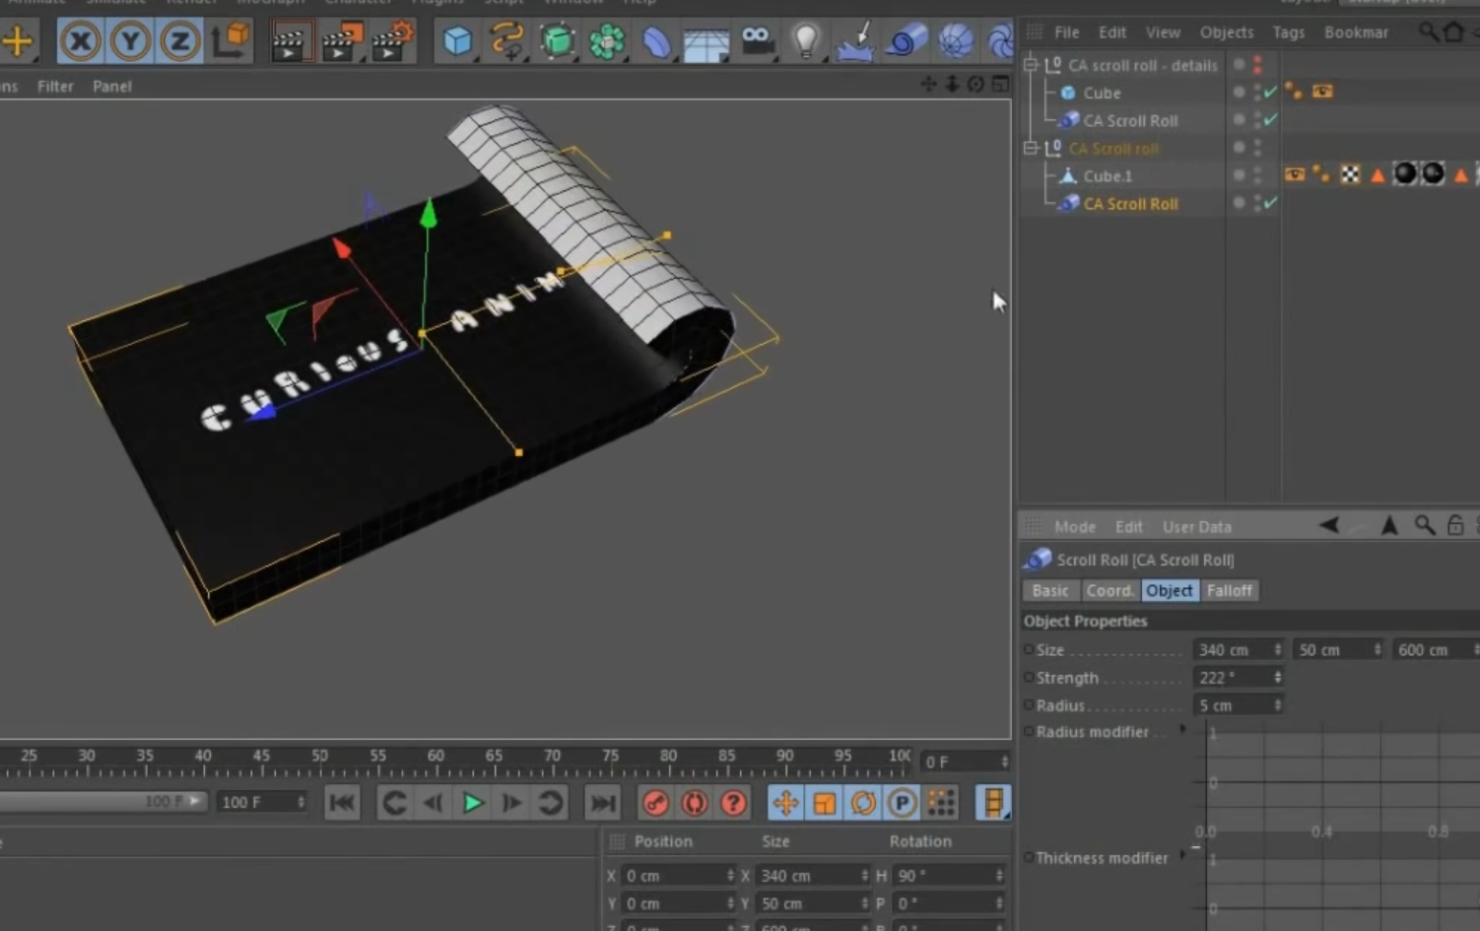Open Object Manager Edit menu

point(1112,33)
